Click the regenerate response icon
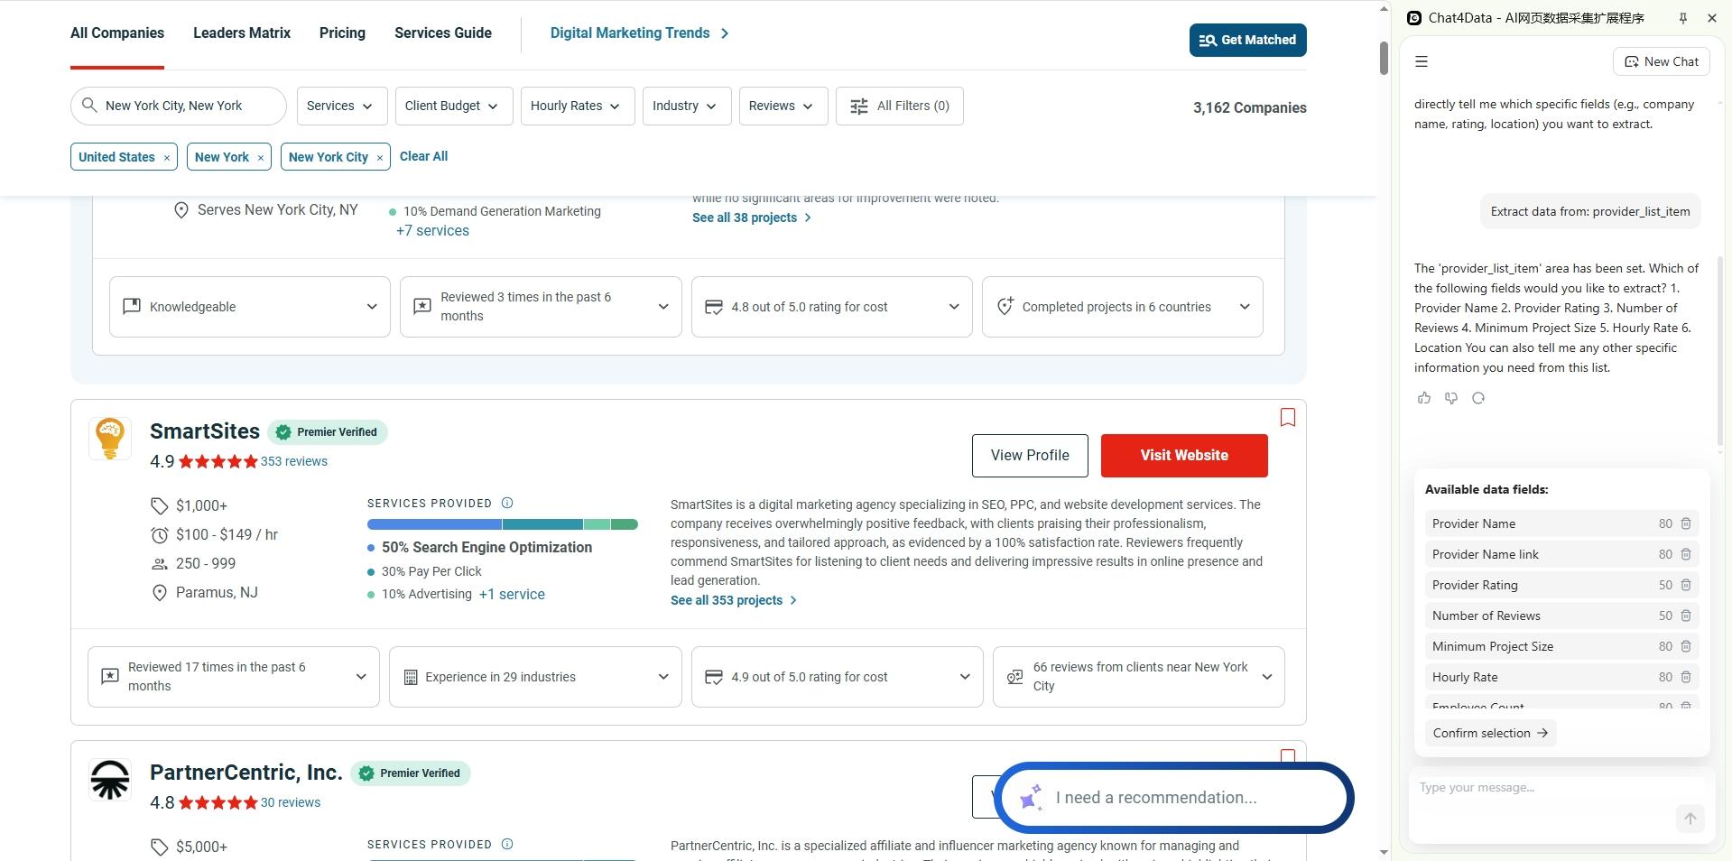 tap(1478, 398)
